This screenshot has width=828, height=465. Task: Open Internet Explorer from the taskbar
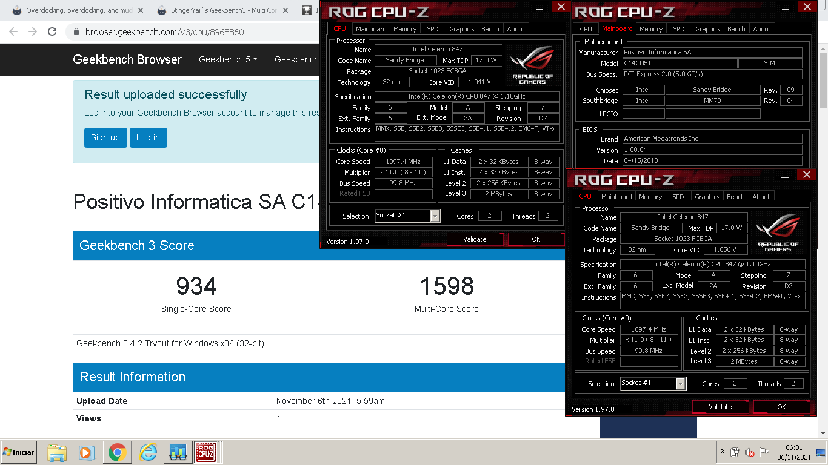[148, 452]
